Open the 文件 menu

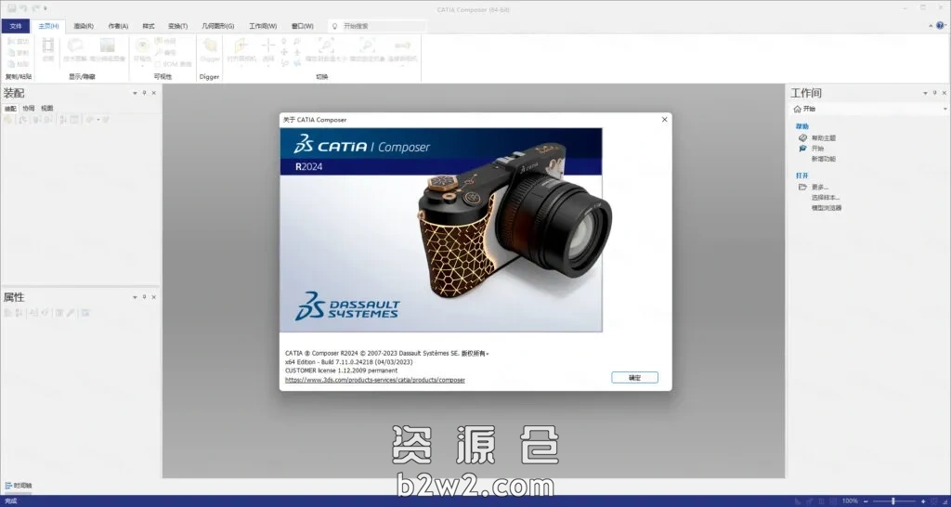(16, 26)
